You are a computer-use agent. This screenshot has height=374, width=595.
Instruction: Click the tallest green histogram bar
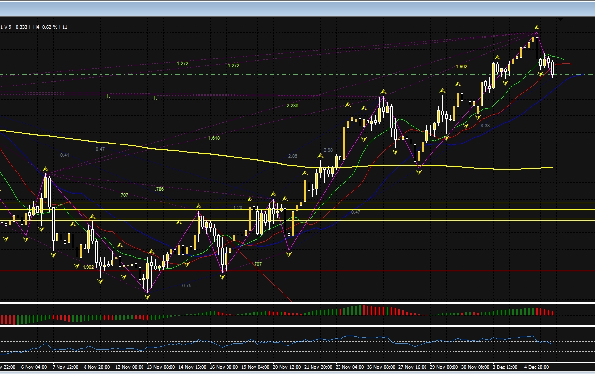360,310
